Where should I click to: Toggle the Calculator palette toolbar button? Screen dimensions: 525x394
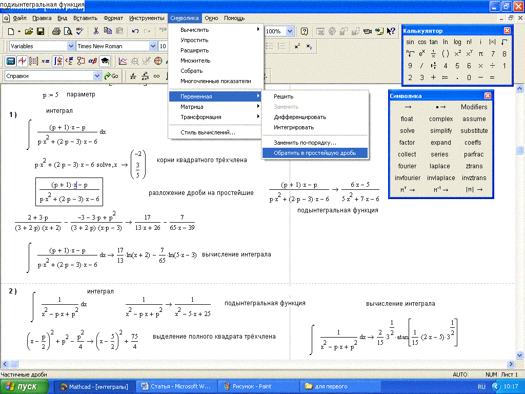coord(10,61)
